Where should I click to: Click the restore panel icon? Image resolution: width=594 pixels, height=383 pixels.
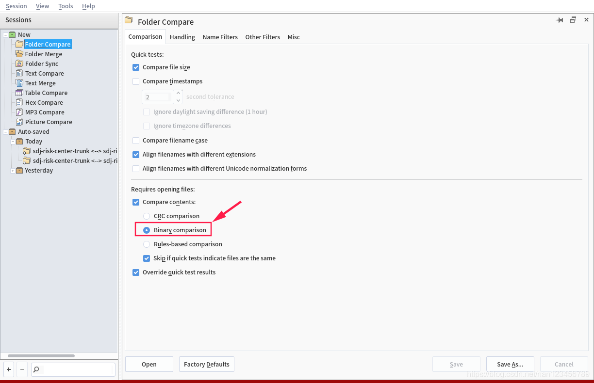(x=573, y=20)
